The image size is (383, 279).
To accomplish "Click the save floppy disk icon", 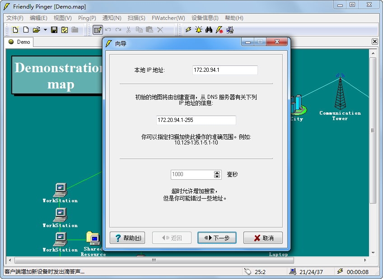I will (x=54, y=30).
